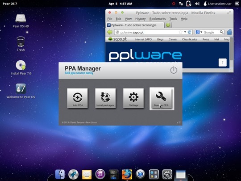Click Firefox home button
241x181 pixels.
[229, 32]
